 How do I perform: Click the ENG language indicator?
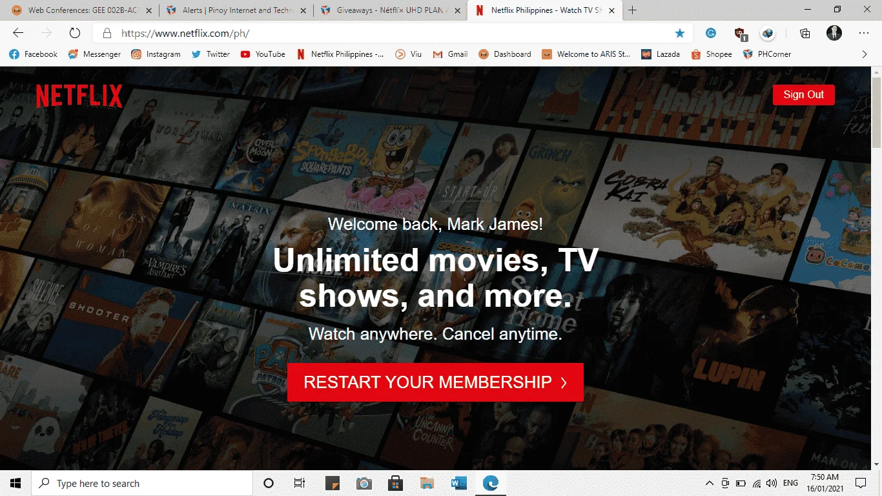[790, 483]
